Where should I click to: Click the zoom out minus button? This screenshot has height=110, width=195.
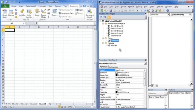click(74, 107)
